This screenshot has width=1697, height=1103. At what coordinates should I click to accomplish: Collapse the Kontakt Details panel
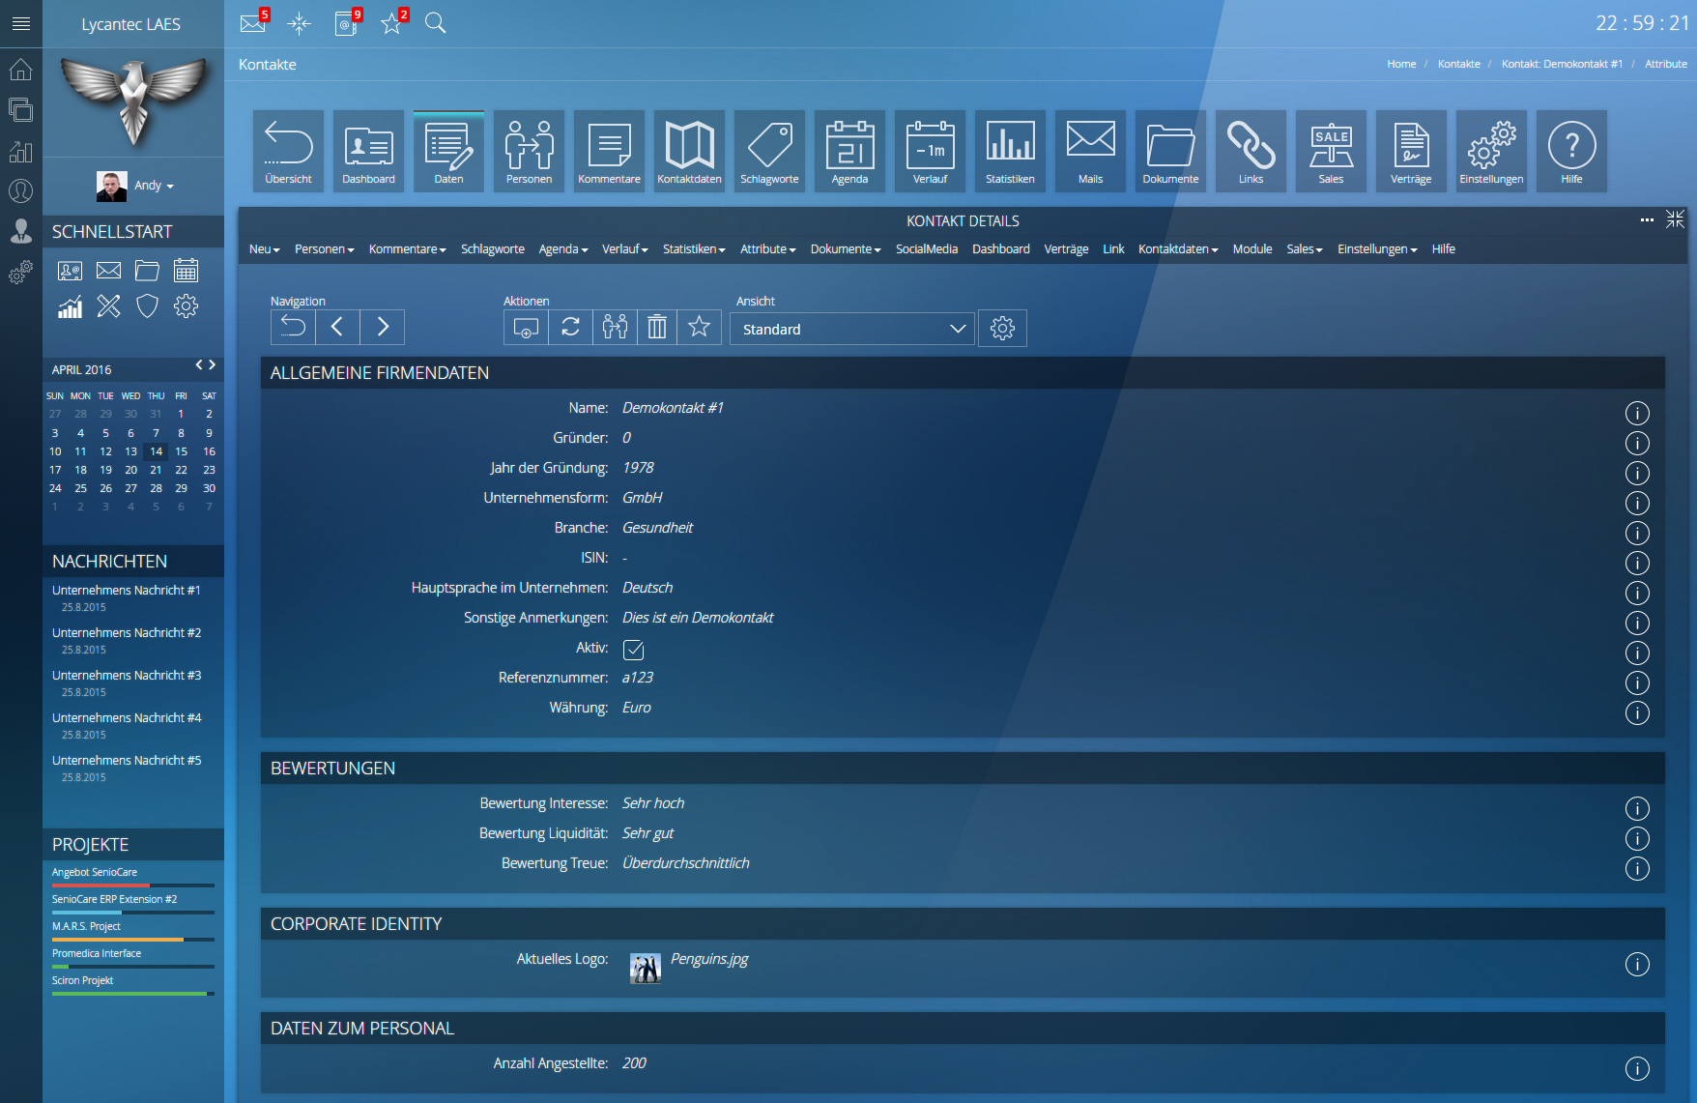click(1675, 219)
